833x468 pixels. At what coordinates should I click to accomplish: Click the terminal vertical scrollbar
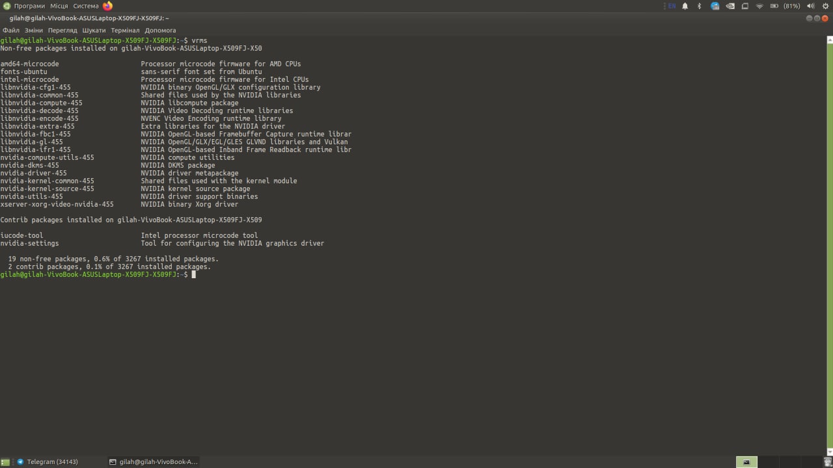click(830, 246)
